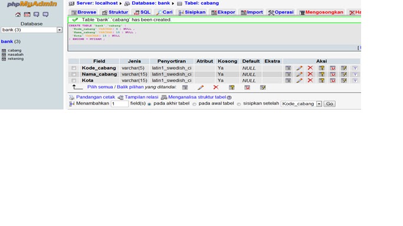Click red X icon in 'yang ditandai' row
The image size is (403, 226).
(x=216, y=87)
